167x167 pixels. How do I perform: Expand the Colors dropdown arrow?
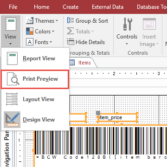[x=53, y=32]
